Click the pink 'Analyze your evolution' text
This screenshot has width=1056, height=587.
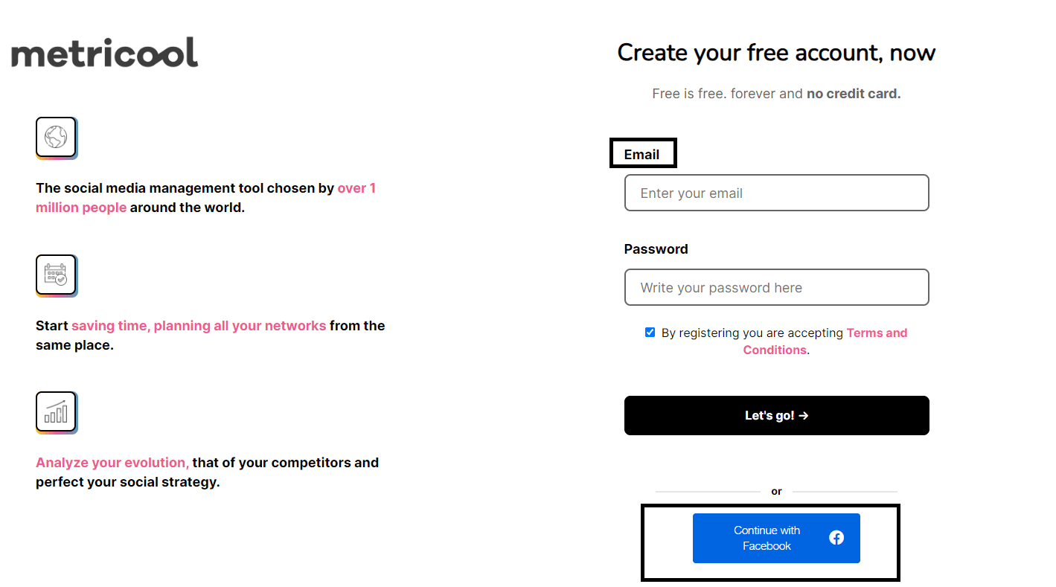click(x=112, y=463)
